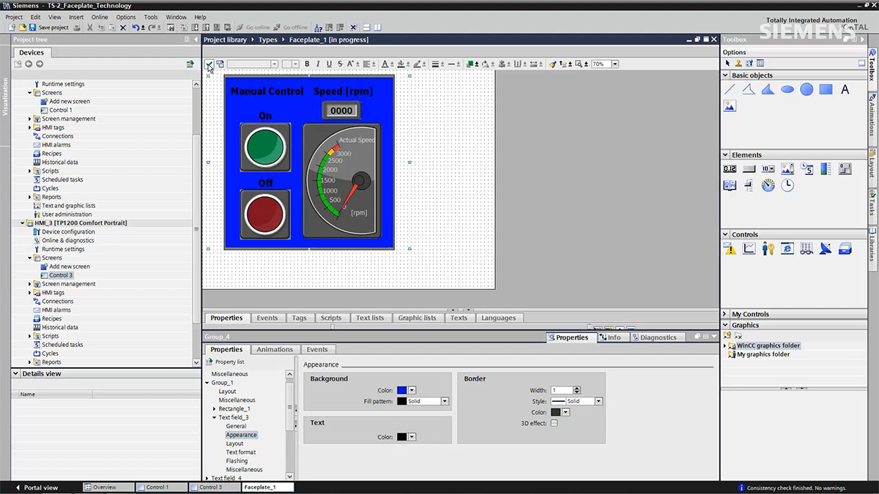The image size is (879, 494).
Task: Open the Insert menu
Action: coord(76,17)
